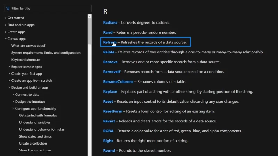Open What are canvas apps? page

(28, 46)
